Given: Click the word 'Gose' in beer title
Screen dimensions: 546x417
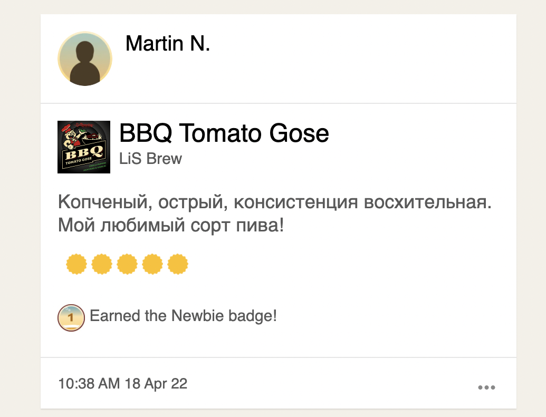Looking at the screenshot, I should coord(299,133).
